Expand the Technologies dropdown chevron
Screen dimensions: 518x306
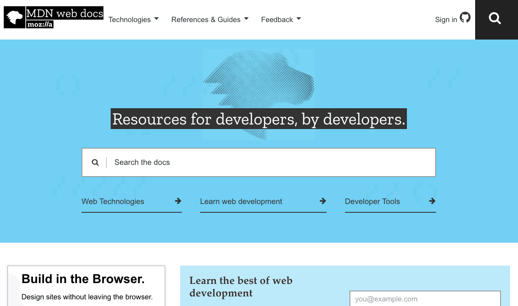[x=157, y=19]
